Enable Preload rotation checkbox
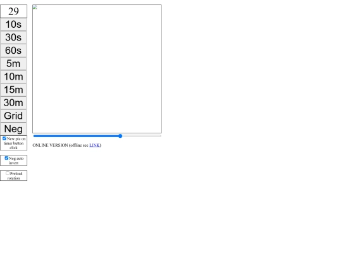Image resolution: width=342 pixels, height=256 pixels. pos(8,173)
